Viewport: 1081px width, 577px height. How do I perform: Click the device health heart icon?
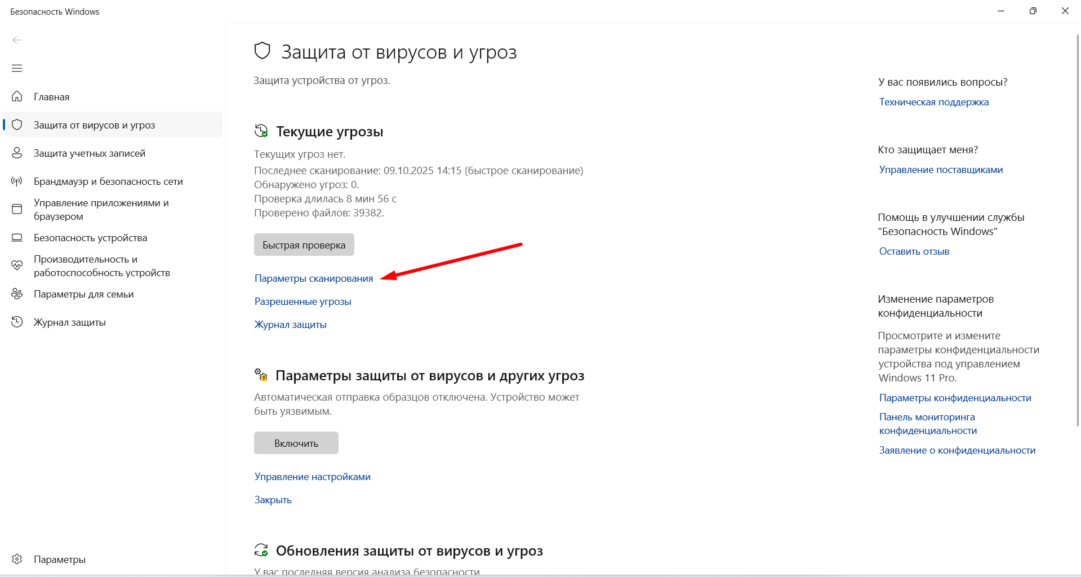(x=17, y=265)
